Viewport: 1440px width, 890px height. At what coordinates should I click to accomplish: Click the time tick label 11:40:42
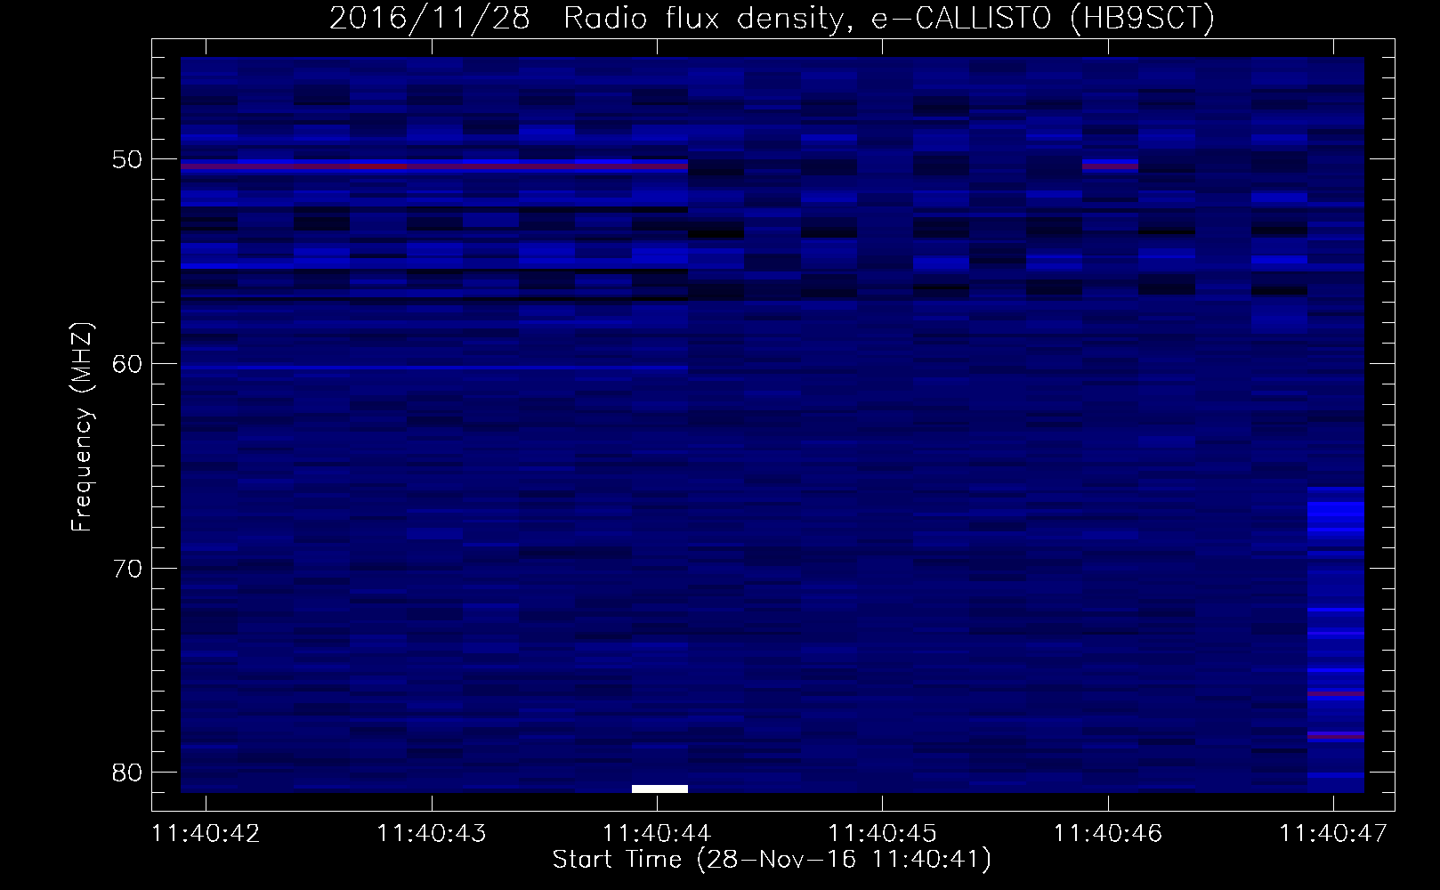click(206, 834)
